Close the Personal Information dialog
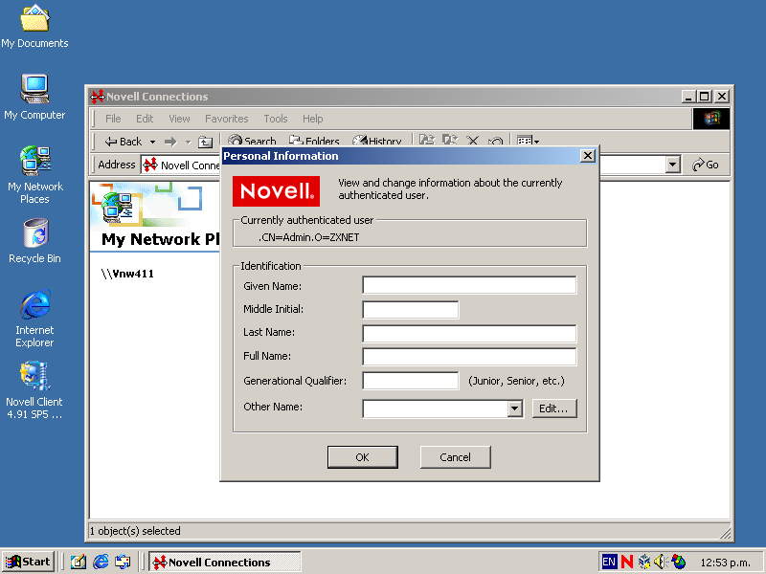Screen dimensions: 766x574 tap(587, 156)
